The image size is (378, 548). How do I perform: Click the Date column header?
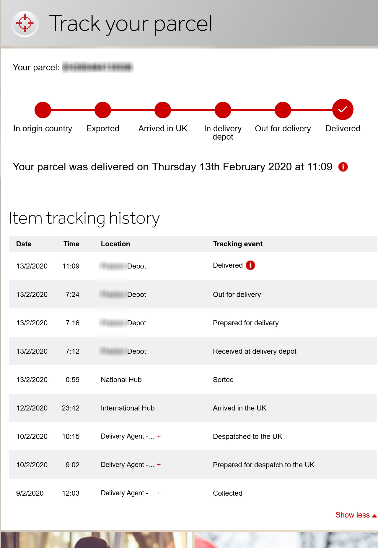pyautogui.click(x=24, y=244)
